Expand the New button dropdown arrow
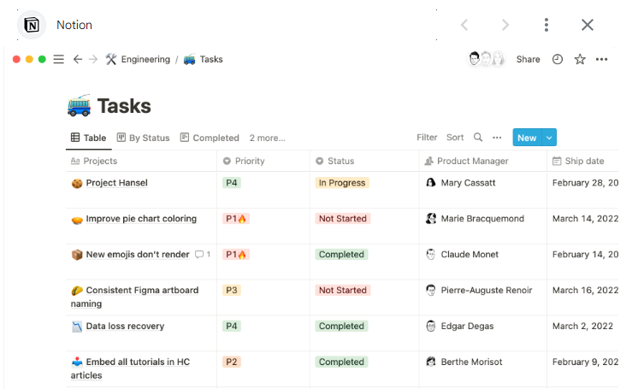The image size is (632, 389). pyautogui.click(x=549, y=138)
